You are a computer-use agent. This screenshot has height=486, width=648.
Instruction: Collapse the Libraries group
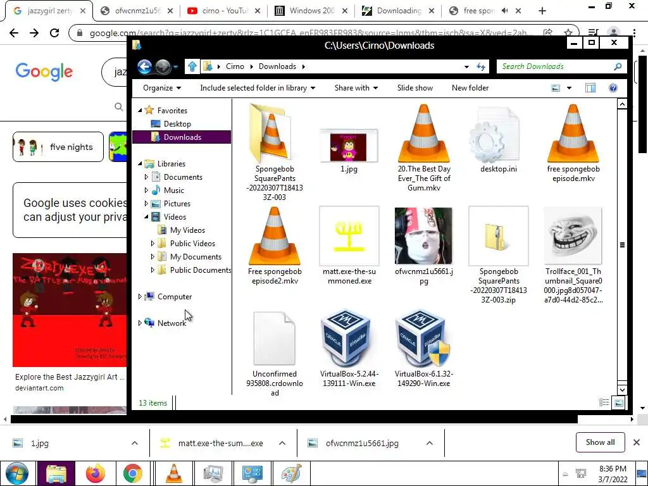click(140, 164)
